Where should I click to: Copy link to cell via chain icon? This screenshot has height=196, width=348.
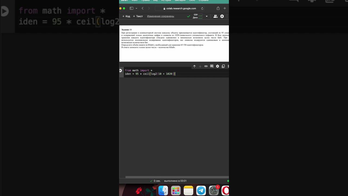[206, 66]
